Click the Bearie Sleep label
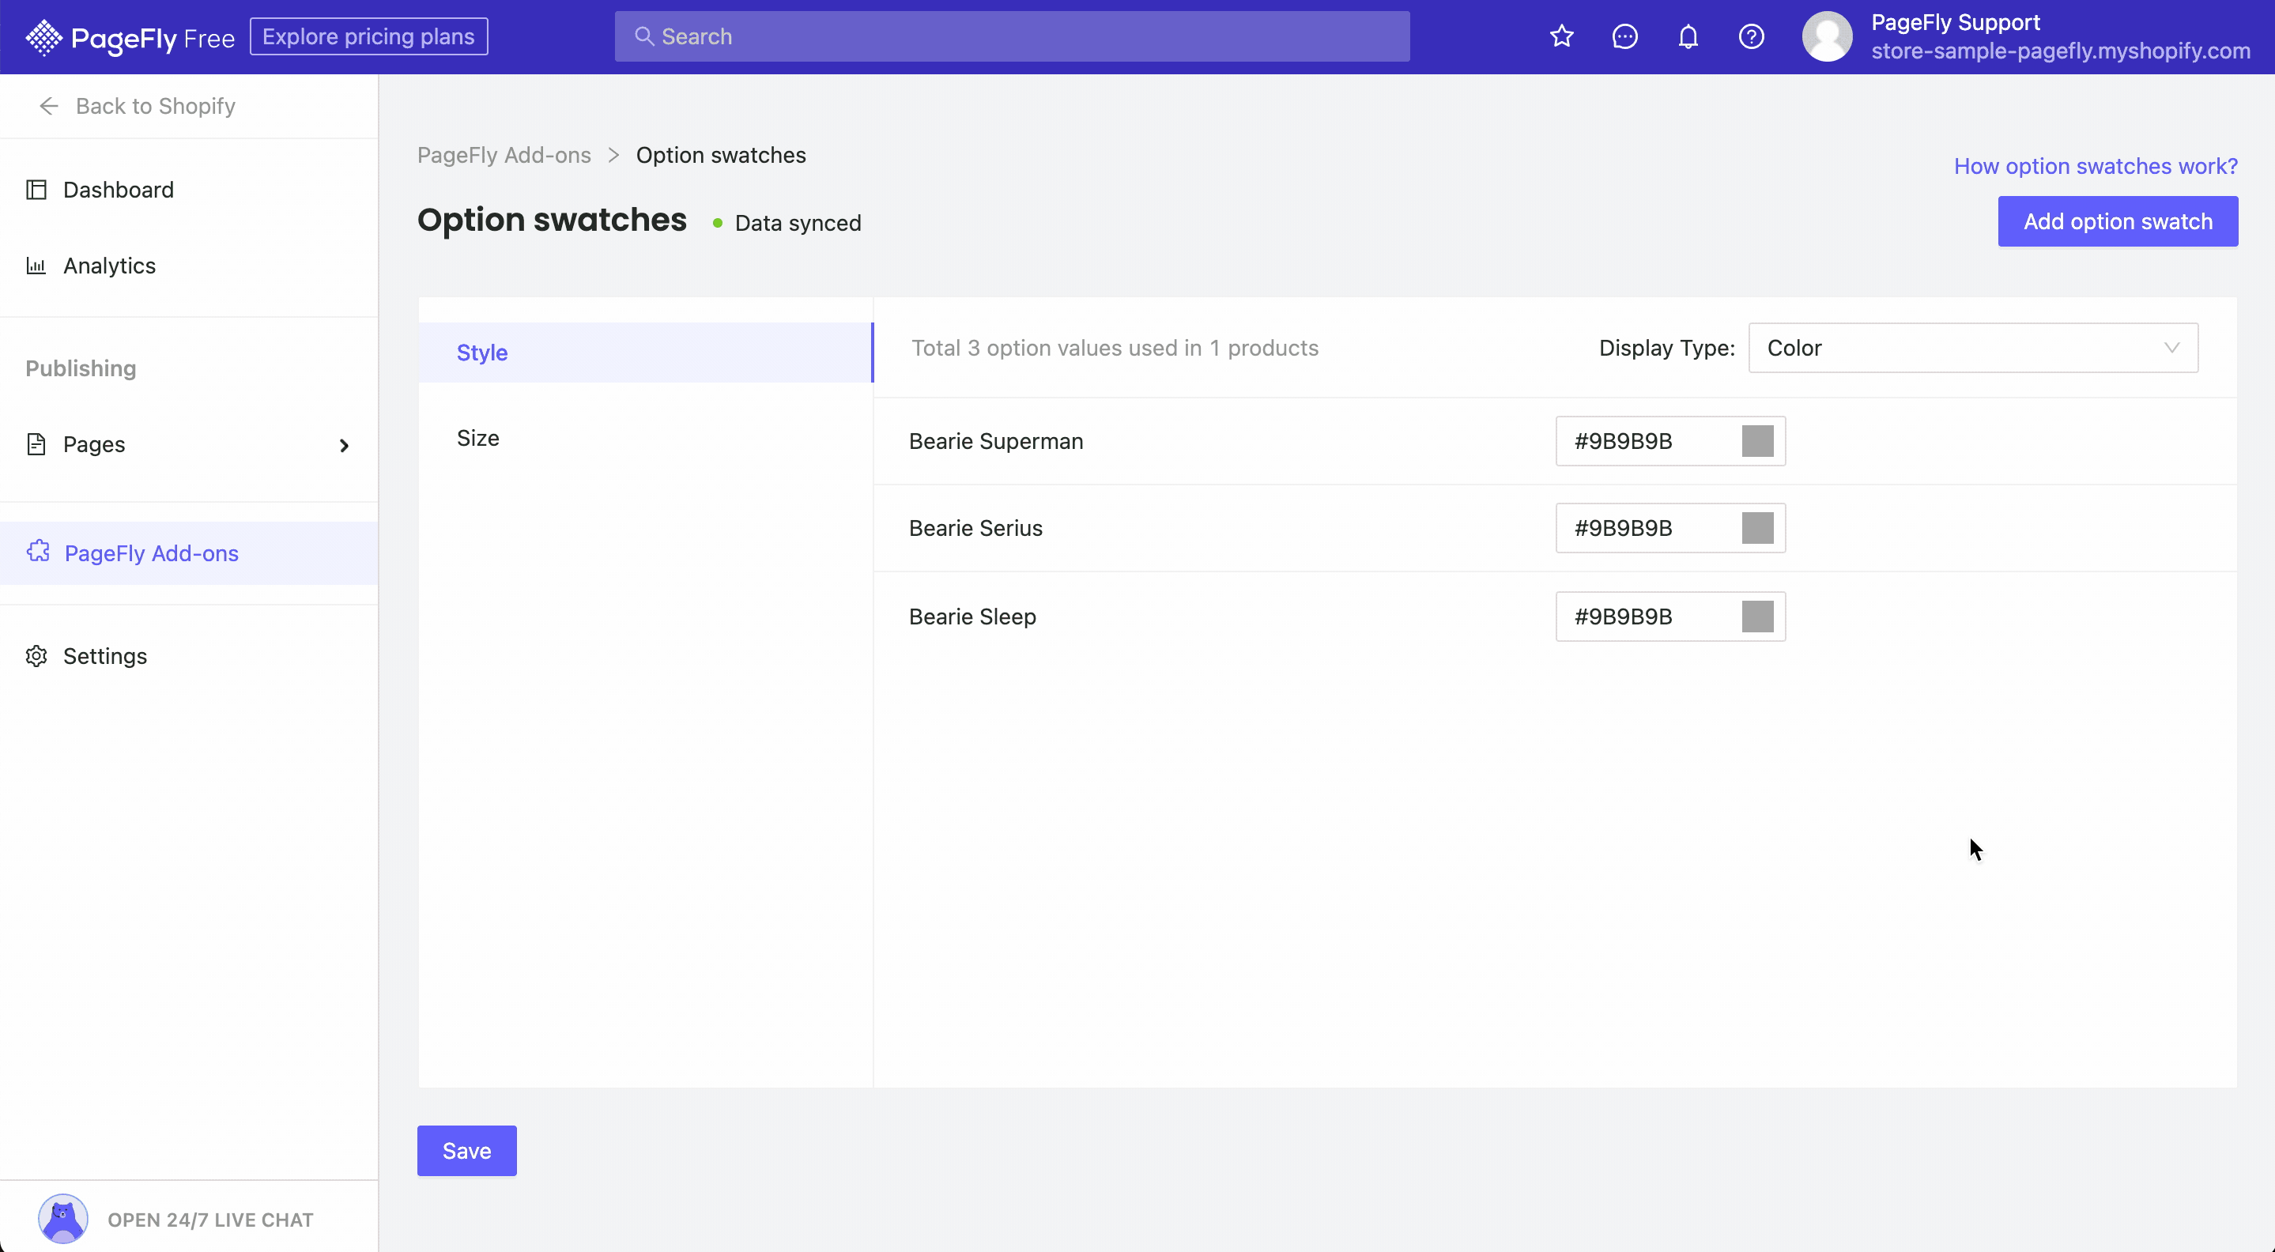The height and width of the screenshot is (1252, 2275). pos(972,617)
